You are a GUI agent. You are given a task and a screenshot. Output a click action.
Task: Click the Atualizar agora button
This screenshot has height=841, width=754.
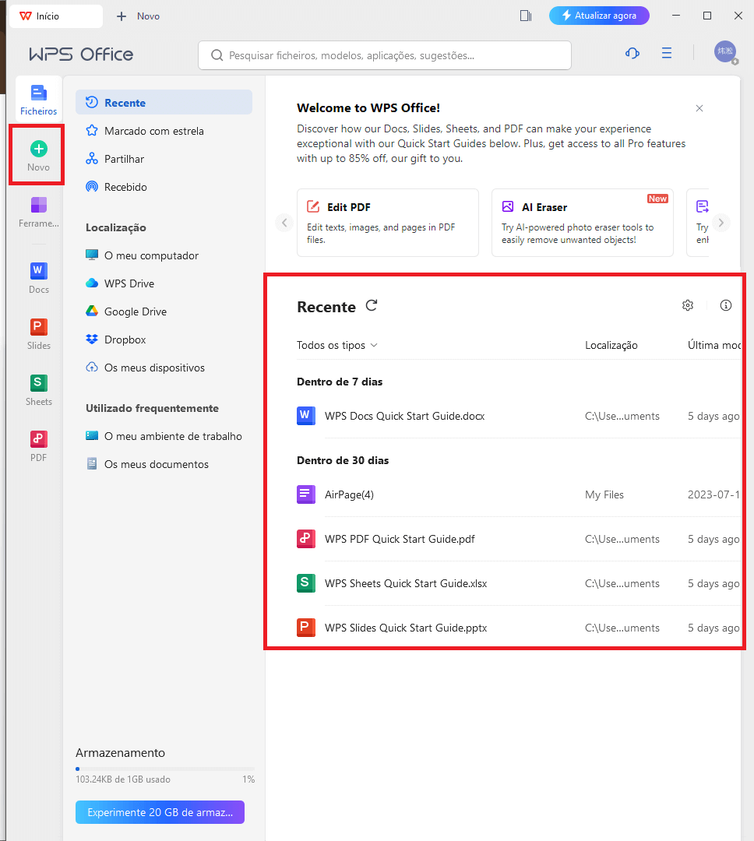pyautogui.click(x=599, y=16)
